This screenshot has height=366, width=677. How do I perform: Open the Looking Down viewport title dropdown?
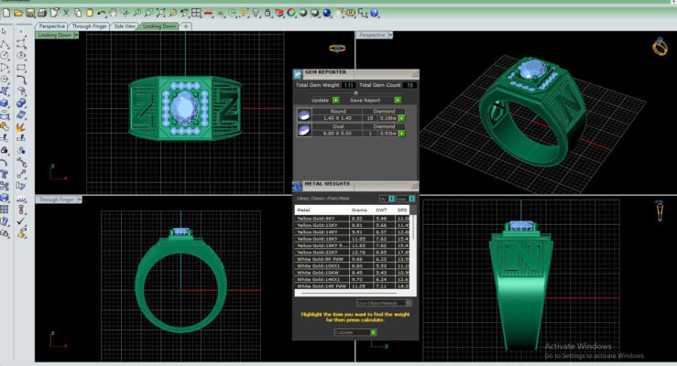[x=76, y=35]
